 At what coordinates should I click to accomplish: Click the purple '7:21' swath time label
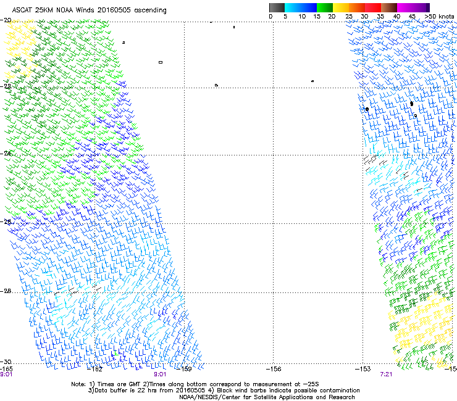(x=386, y=374)
